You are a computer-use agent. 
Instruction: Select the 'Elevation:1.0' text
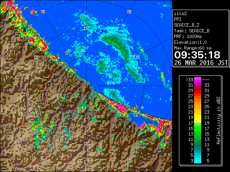190,42
